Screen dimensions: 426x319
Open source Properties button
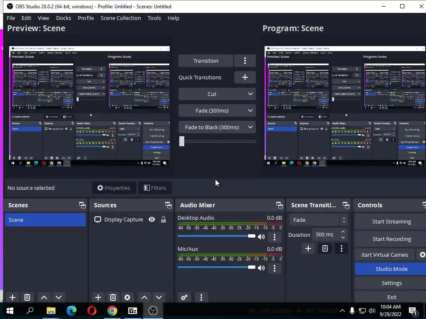tap(114, 188)
